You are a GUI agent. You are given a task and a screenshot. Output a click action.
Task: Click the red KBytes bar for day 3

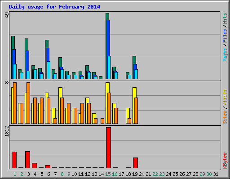click(27, 160)
